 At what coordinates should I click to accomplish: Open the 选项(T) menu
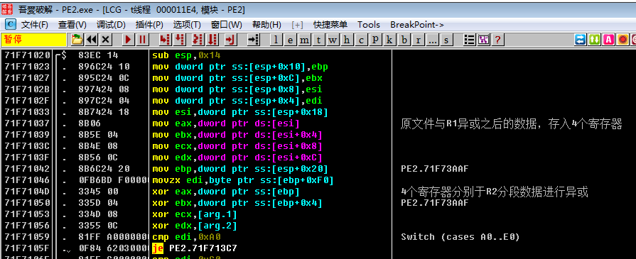(187, 25)
